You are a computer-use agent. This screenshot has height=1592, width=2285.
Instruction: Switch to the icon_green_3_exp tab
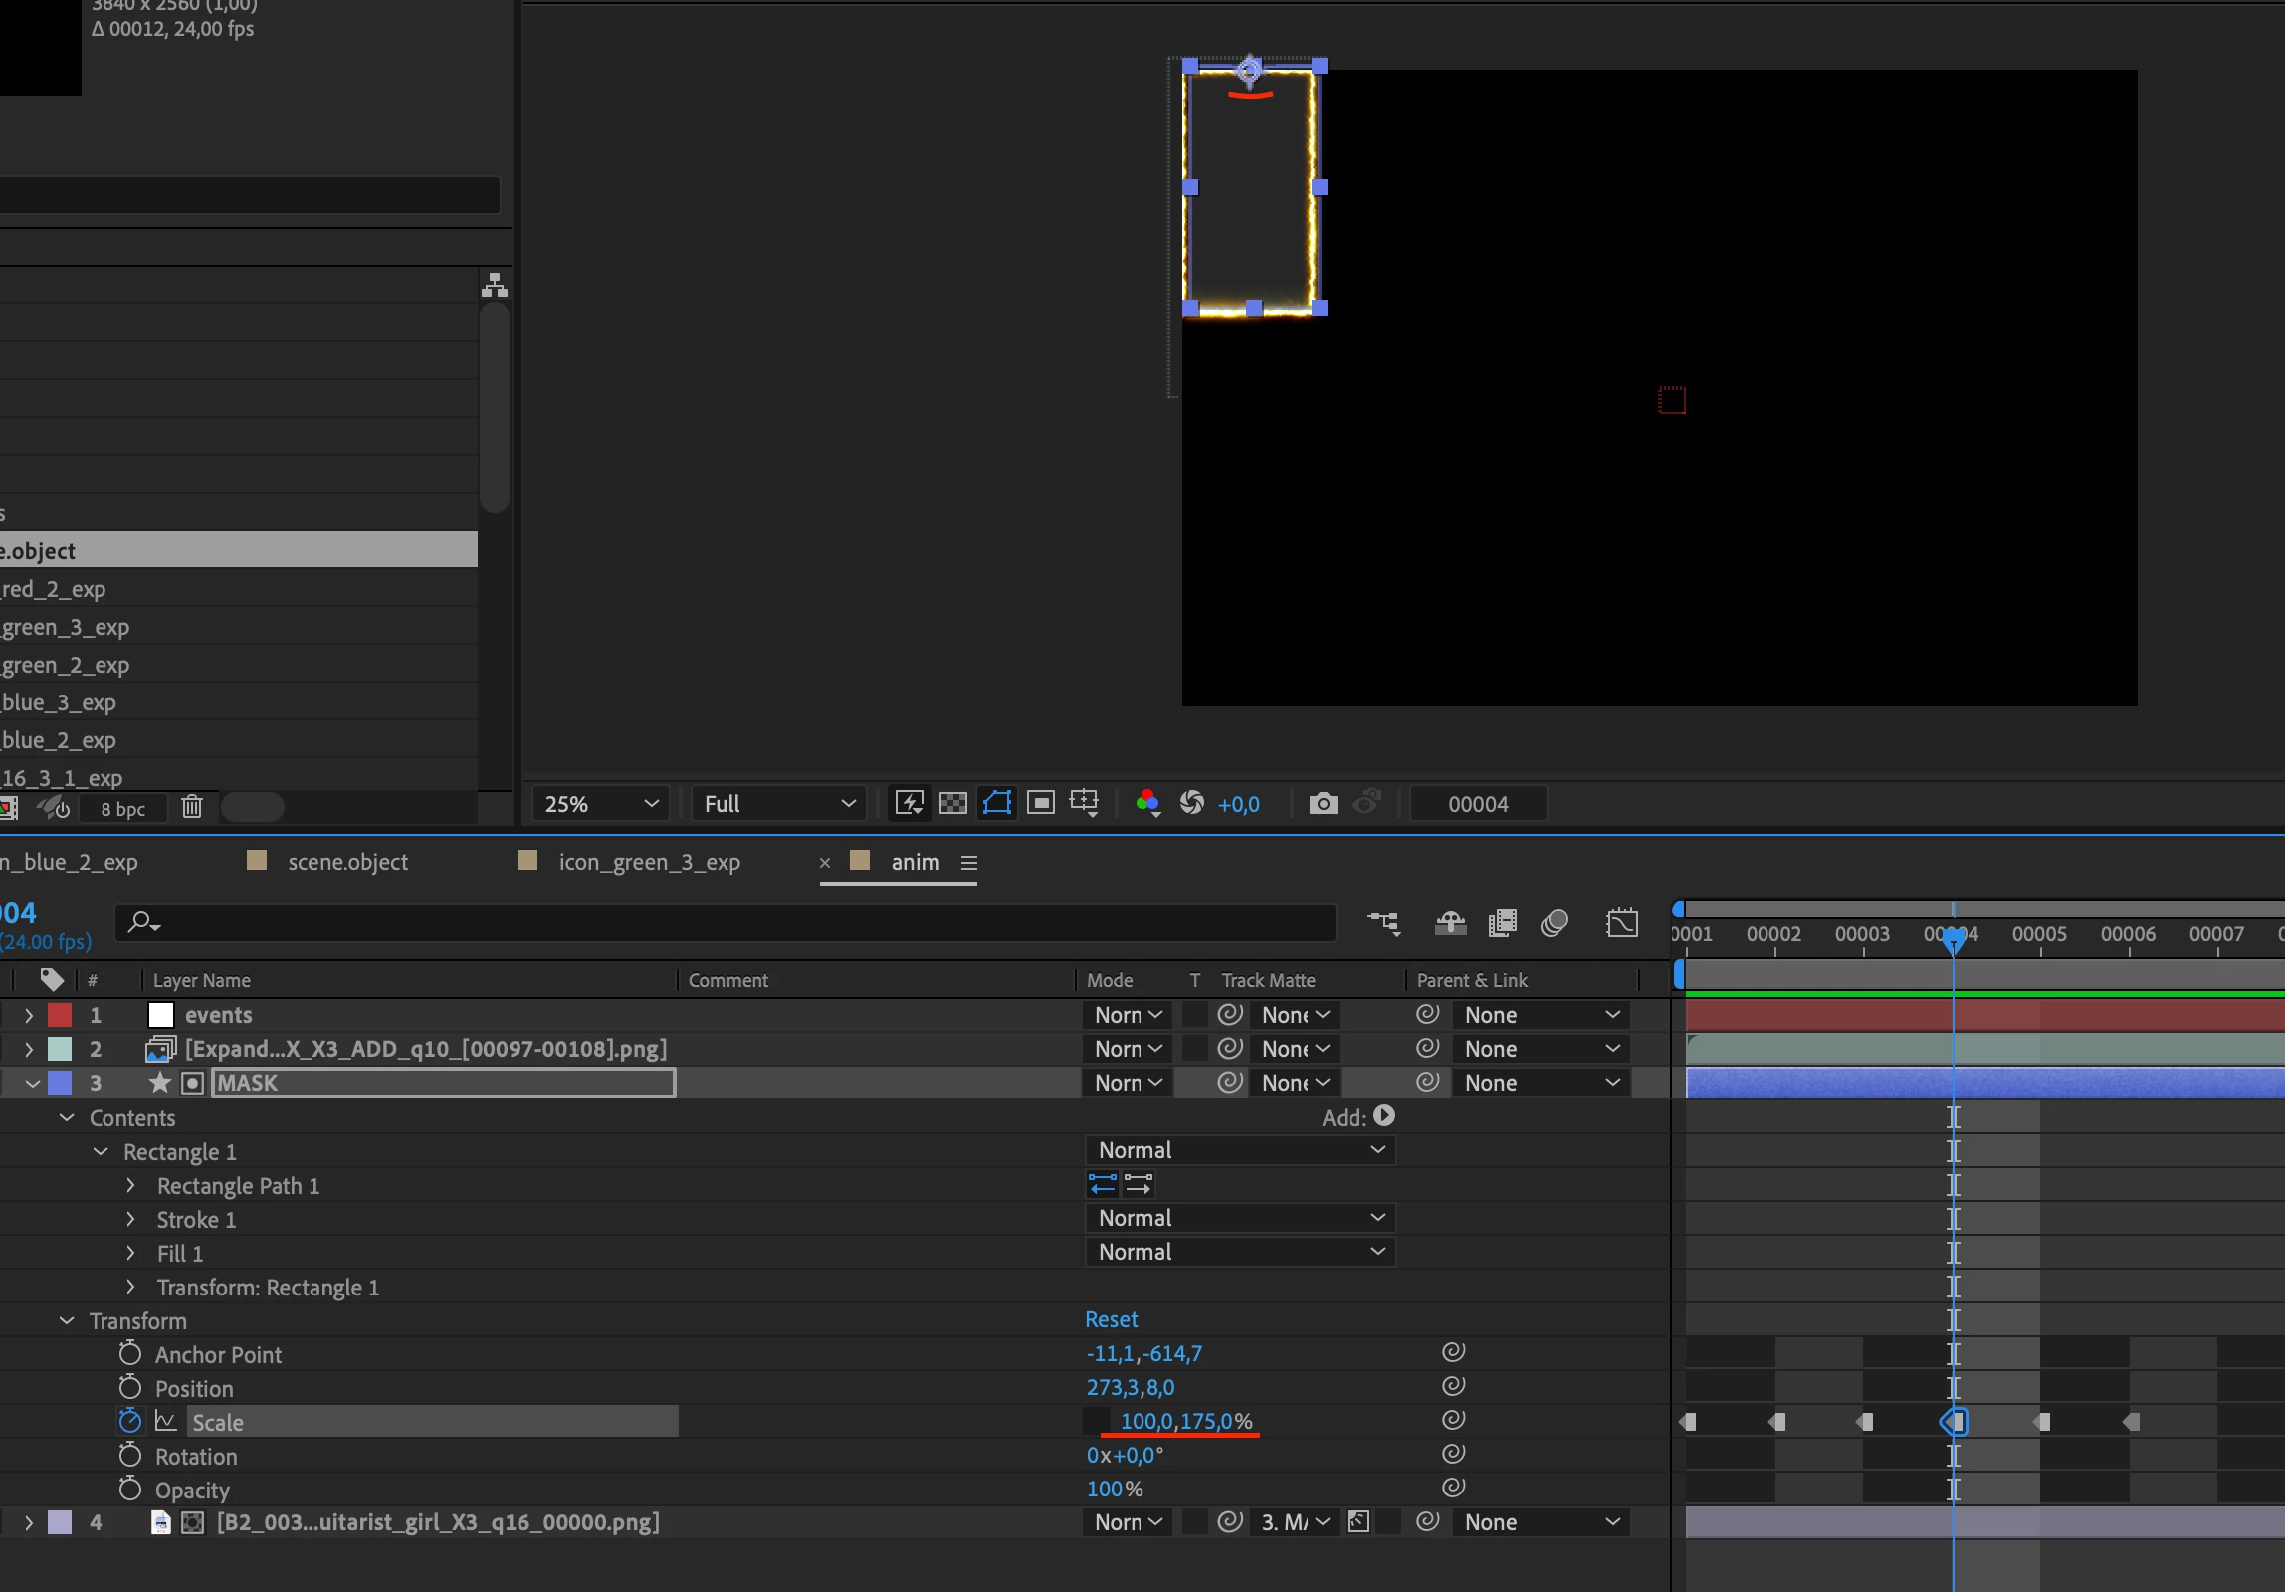pos(648,862)
